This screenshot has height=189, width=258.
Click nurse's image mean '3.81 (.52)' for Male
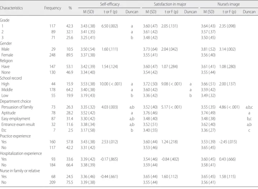pos(208,49)
